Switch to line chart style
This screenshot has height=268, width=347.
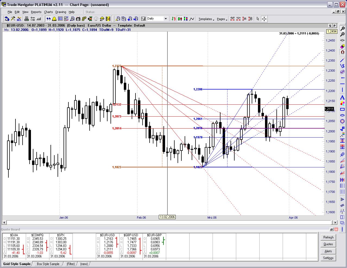tap(192, 19)
